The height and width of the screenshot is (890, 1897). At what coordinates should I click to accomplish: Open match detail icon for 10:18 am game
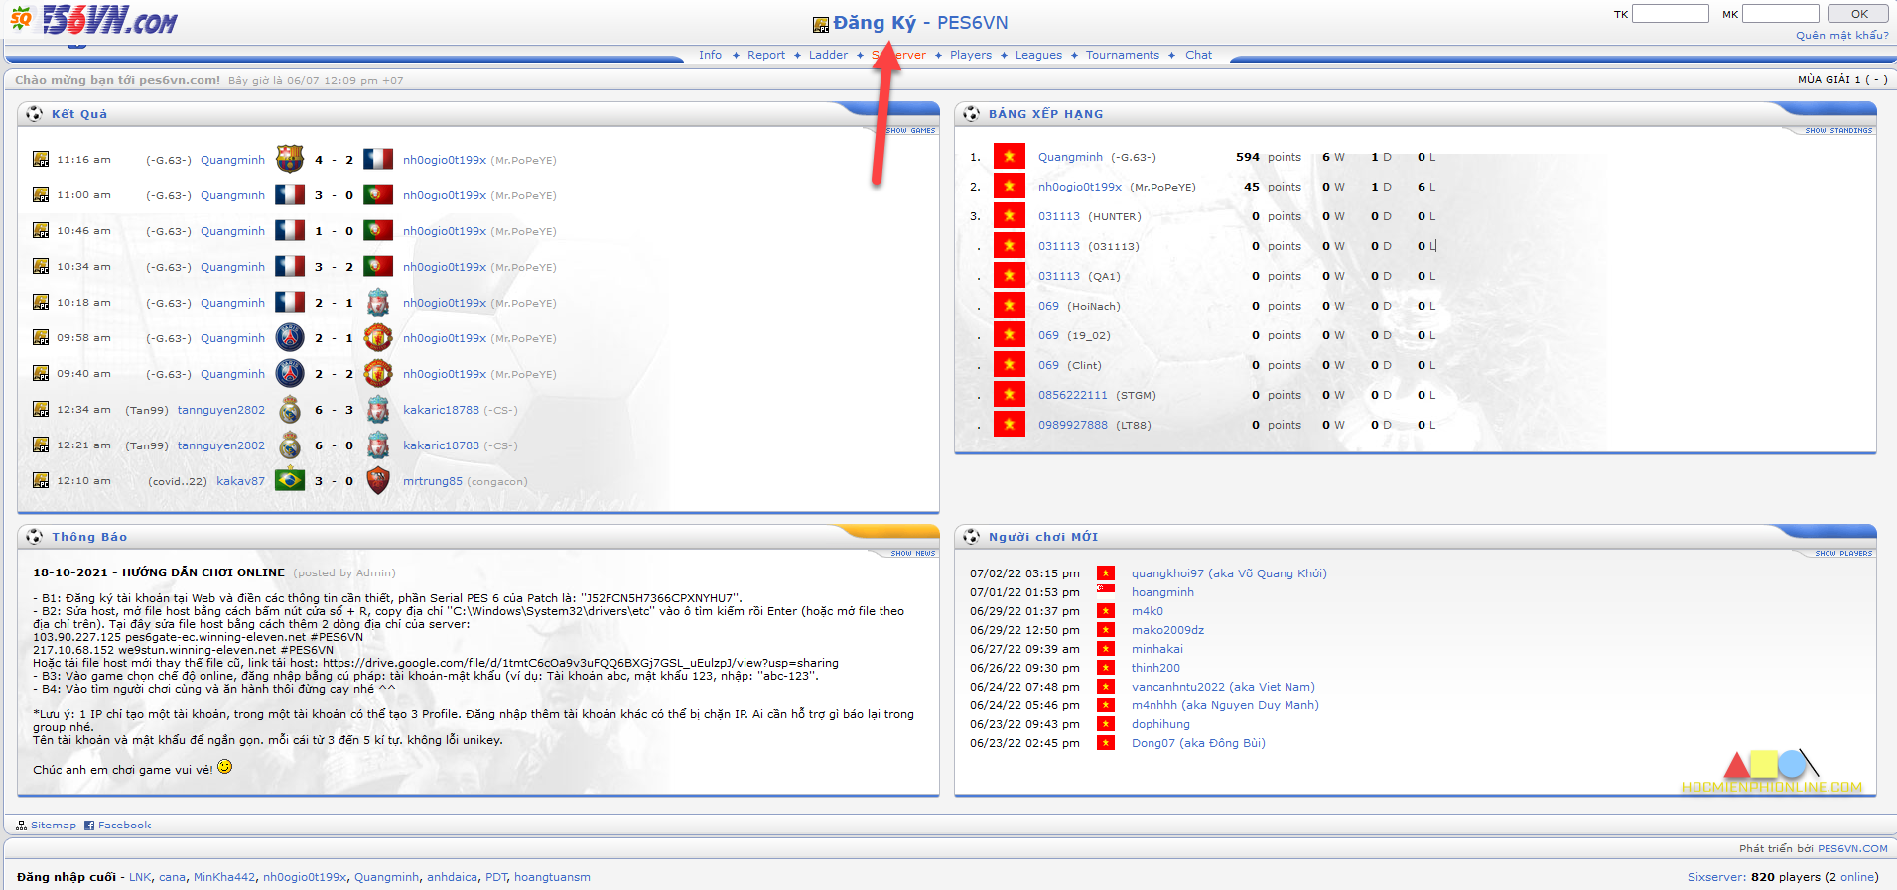(x=41, y=302)
